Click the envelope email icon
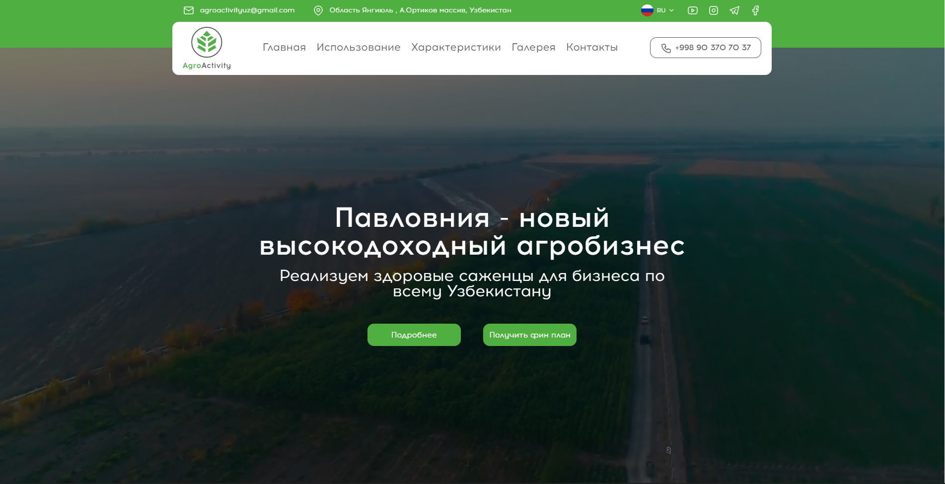 [x=189, y=10]
